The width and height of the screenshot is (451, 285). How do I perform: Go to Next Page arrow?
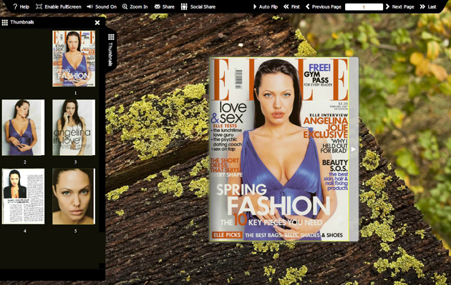tap(387, 6)
